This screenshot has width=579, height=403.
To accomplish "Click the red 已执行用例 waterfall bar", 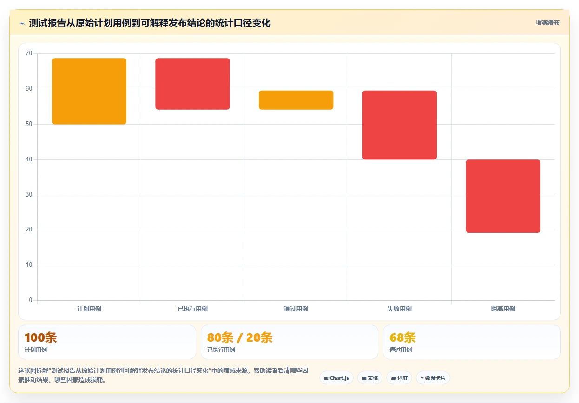I will click(192, 84).
